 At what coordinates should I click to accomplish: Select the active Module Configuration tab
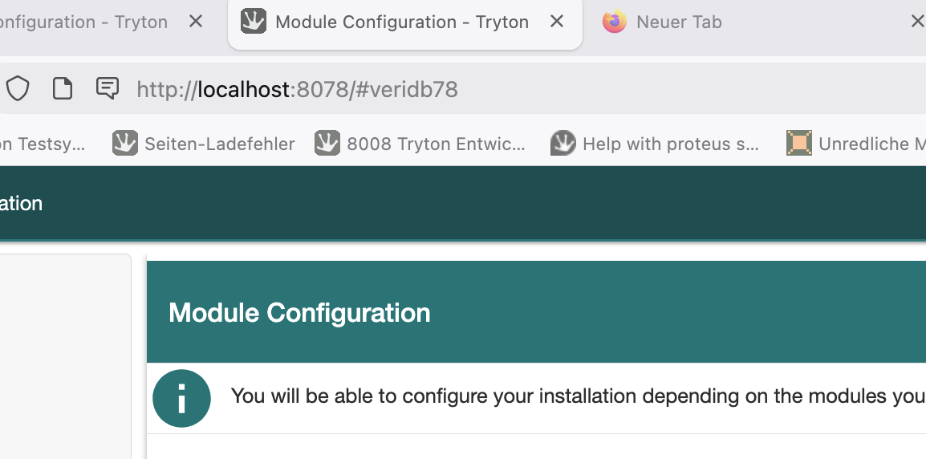pos(401,22)
